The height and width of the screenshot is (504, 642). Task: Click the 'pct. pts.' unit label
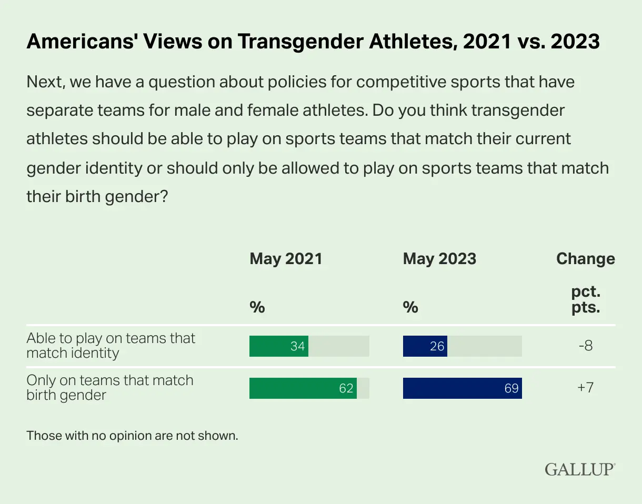pyautogui.click(x=586, y=300)
